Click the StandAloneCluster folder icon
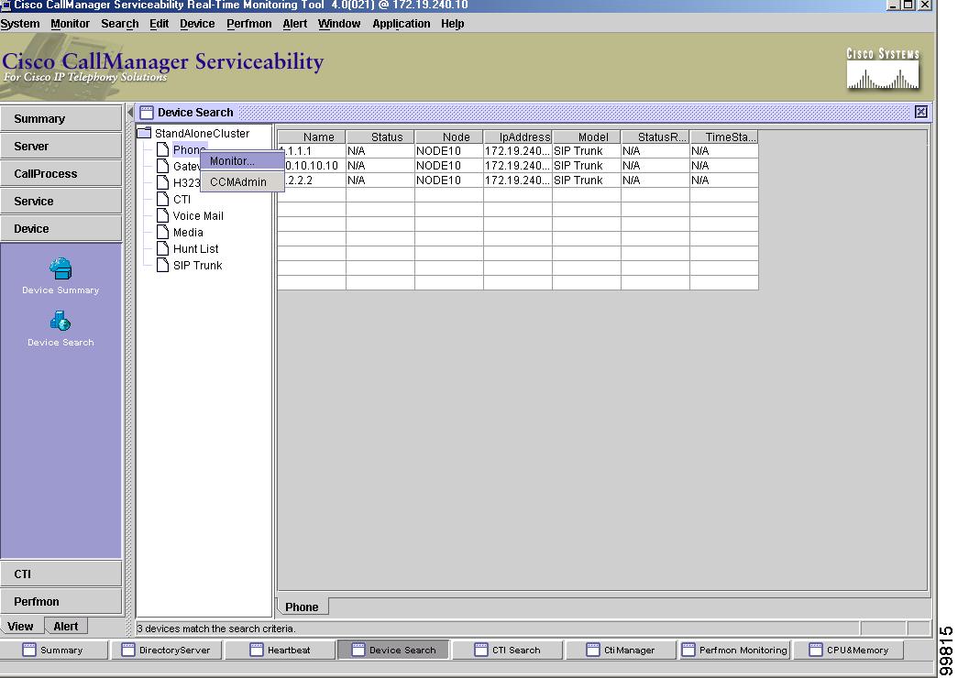Viewport: 958px width, 678px height. (x=144, y=133)
